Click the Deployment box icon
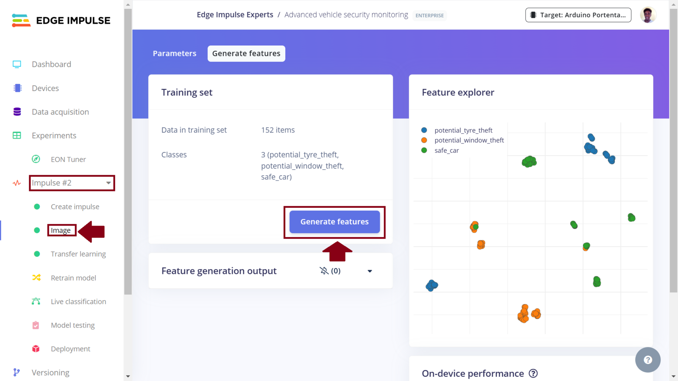The height and width of the screenshot is (381, 678). coord(36,349)
